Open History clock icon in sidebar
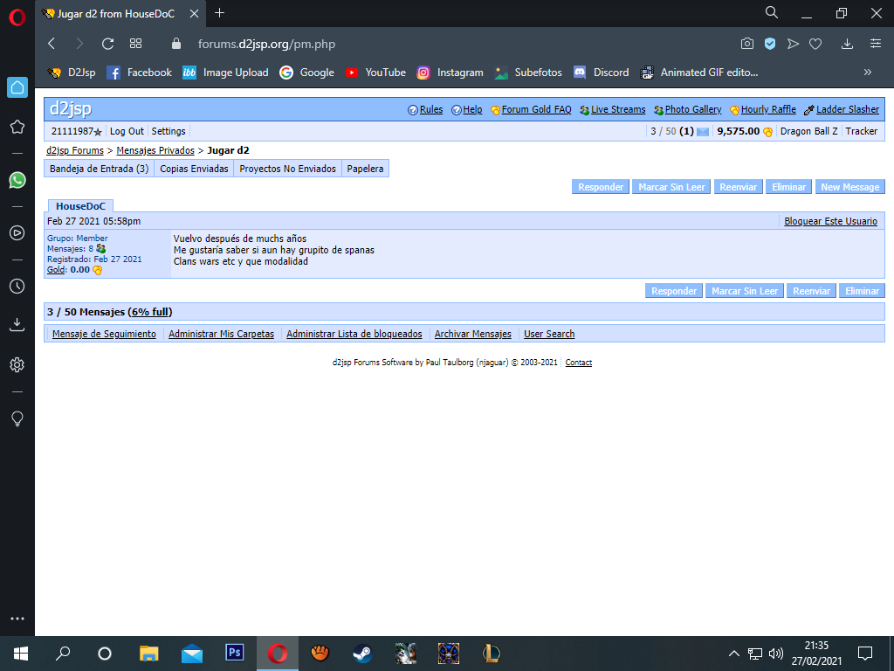894x671 pixels. click(17, 286)
